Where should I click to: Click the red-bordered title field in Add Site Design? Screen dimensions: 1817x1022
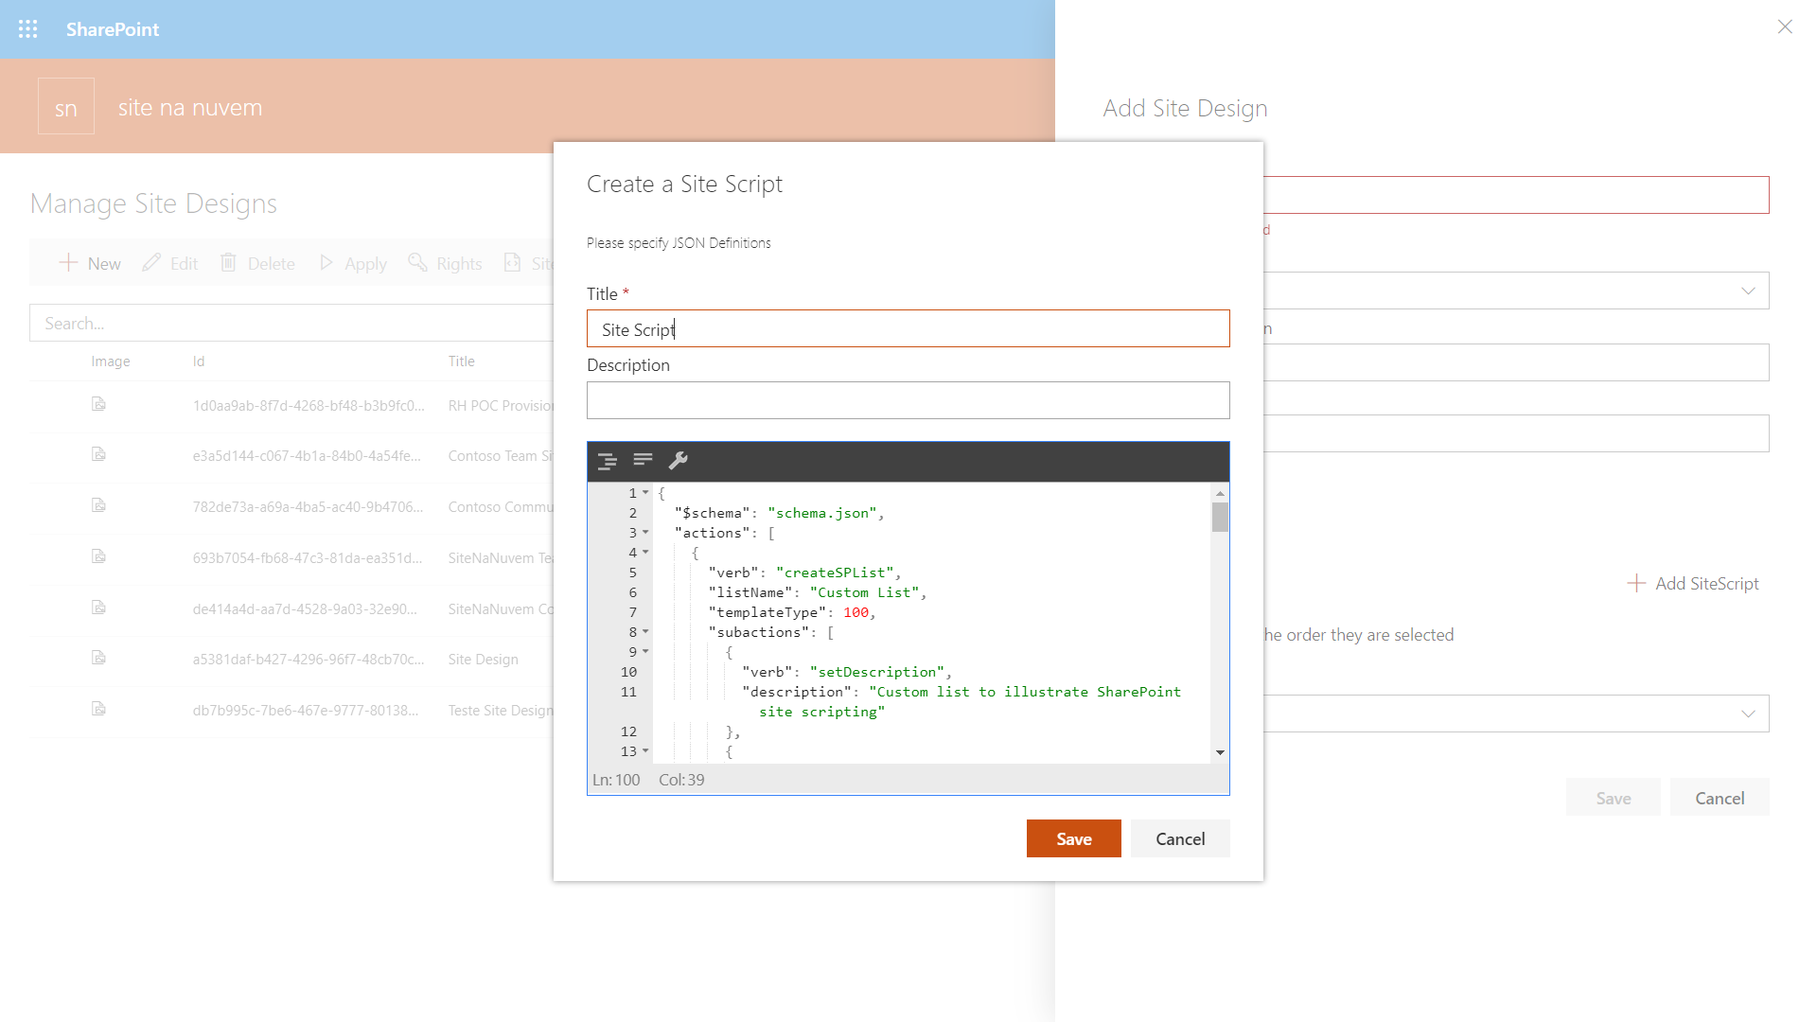click(x=1516, y=195)
